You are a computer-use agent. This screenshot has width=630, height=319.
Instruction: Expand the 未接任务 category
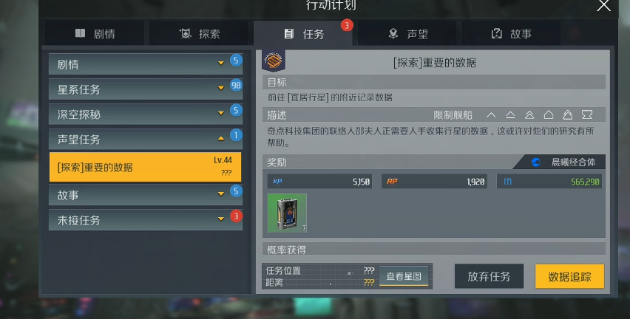(x=146, y=219)
